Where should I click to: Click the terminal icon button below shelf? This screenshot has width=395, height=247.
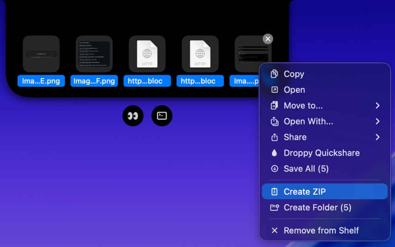(162, 116)
